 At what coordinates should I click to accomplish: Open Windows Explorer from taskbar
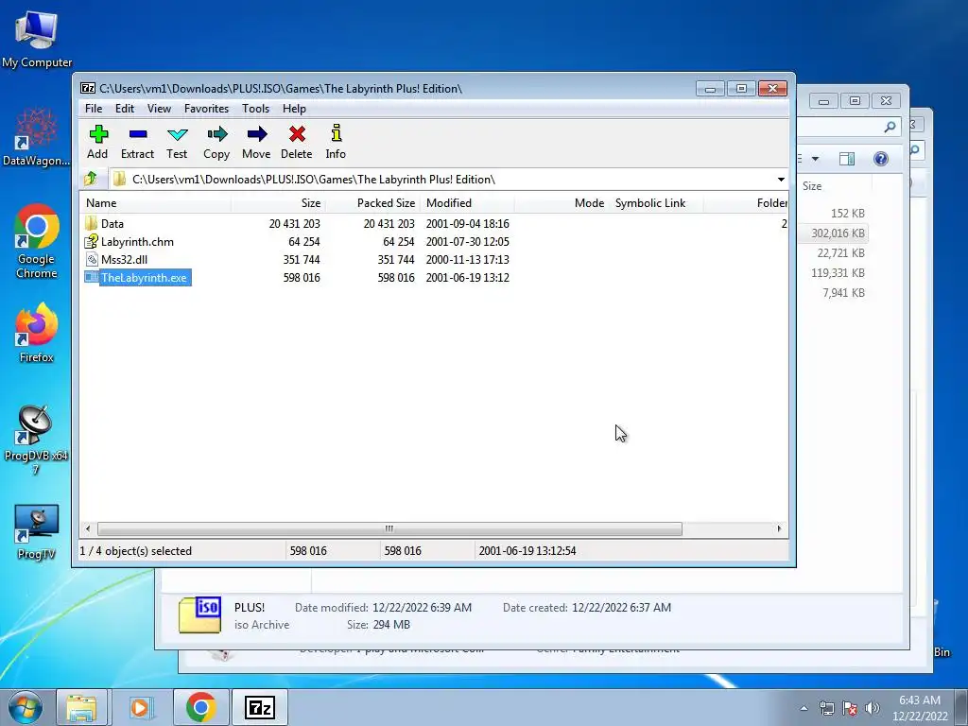[x=81, y=707]
